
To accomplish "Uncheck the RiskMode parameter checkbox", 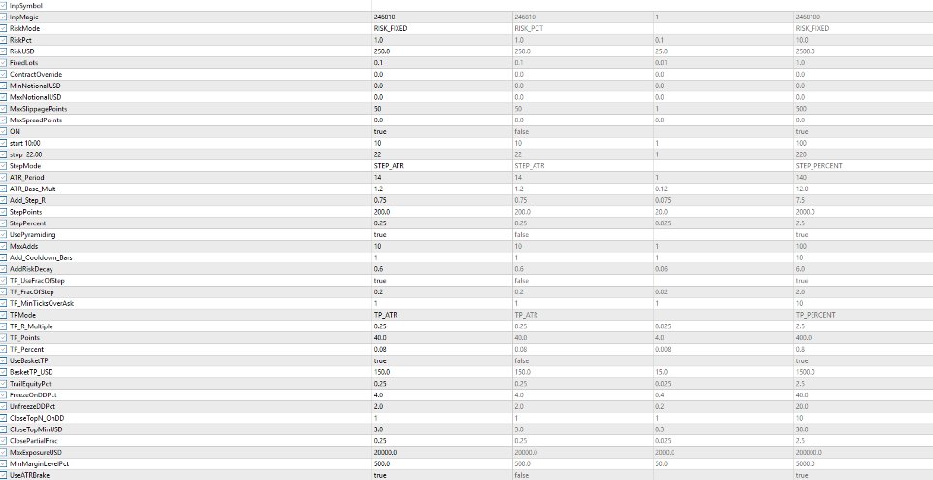I will click(4, 28).
